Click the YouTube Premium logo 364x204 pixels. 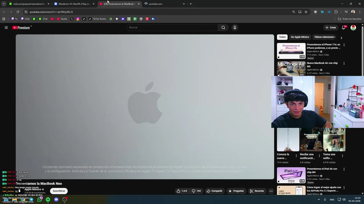point(21,27)
